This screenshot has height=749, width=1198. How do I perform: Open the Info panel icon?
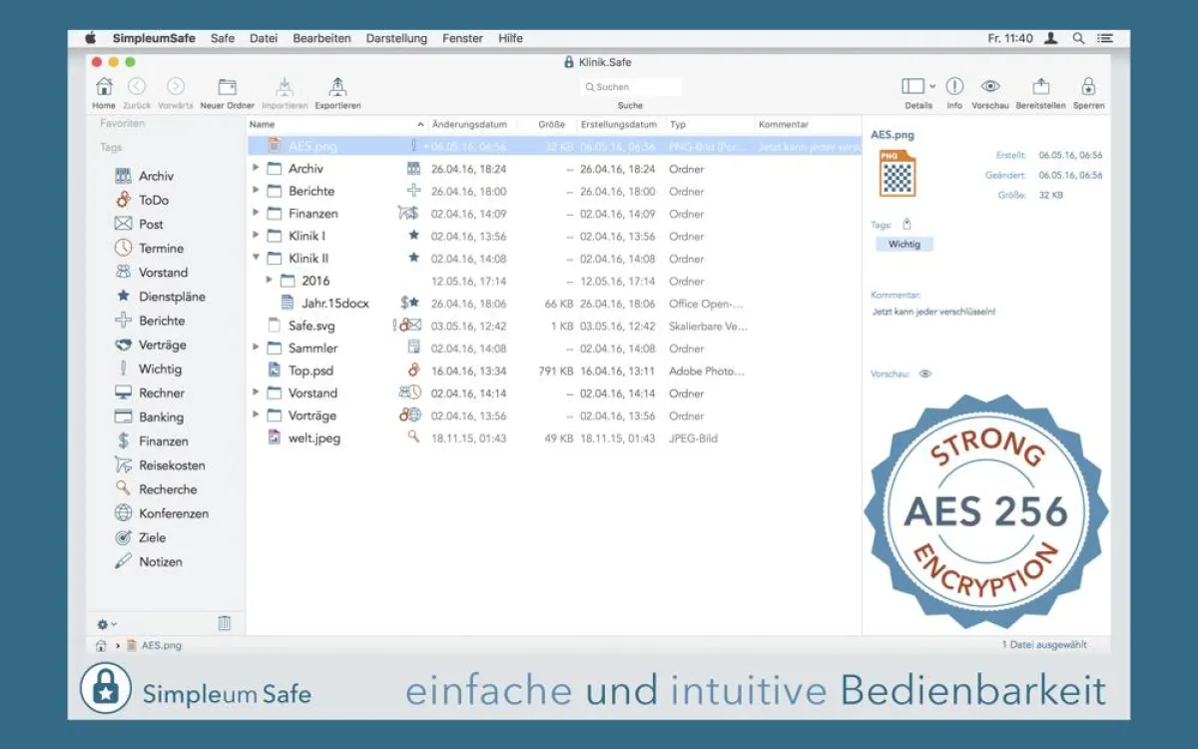coord(954,88)
